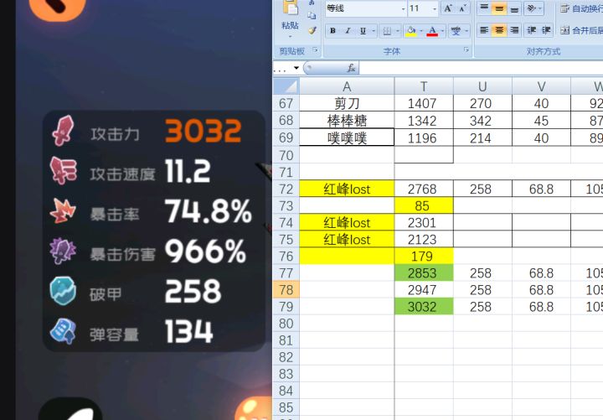Click the Wrap Text (自动换行) button
Image resolution: width=603 pixels, height=420 pixels.
tap(581, 8)
